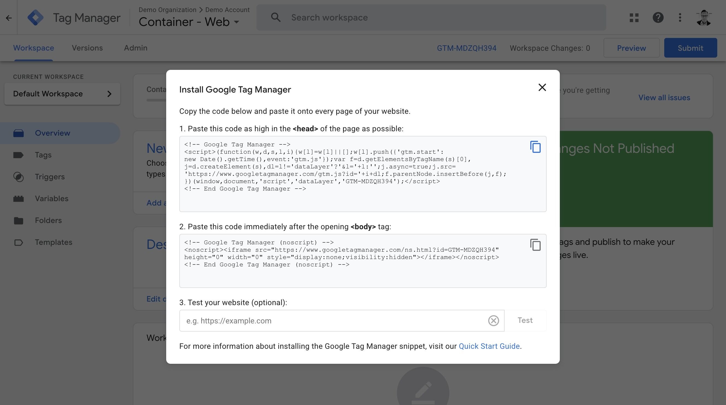Clear the test website URL field
The image size is (726, 405).
coord(493,320)
